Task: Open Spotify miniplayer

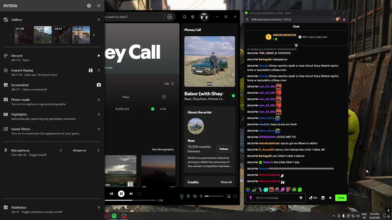Action: (x=228, y=196)
